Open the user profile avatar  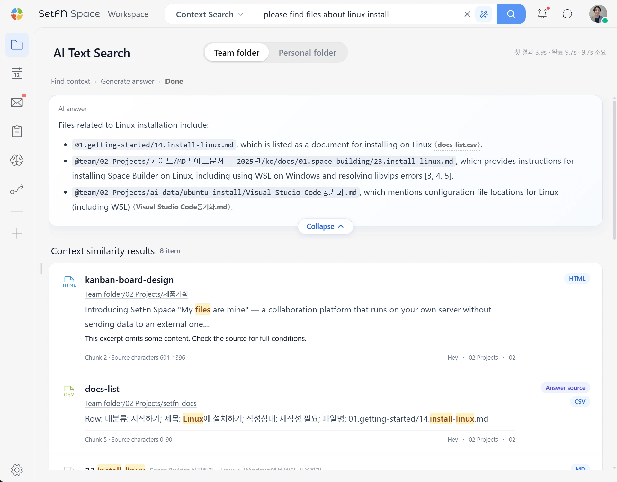pos(598,14)
